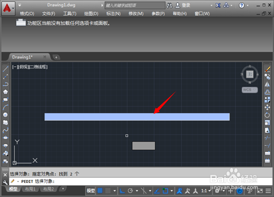
Task: Select the Break at Point tool
Action: click(x=267, y=153)
